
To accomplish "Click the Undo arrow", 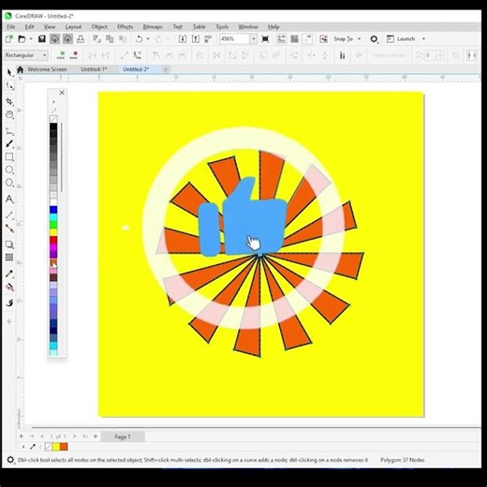I will pos(139,39).
